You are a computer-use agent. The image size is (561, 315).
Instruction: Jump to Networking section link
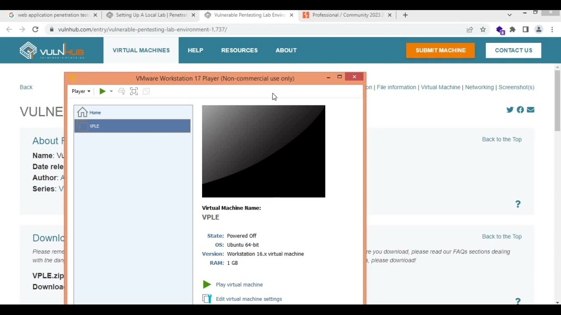479,87
